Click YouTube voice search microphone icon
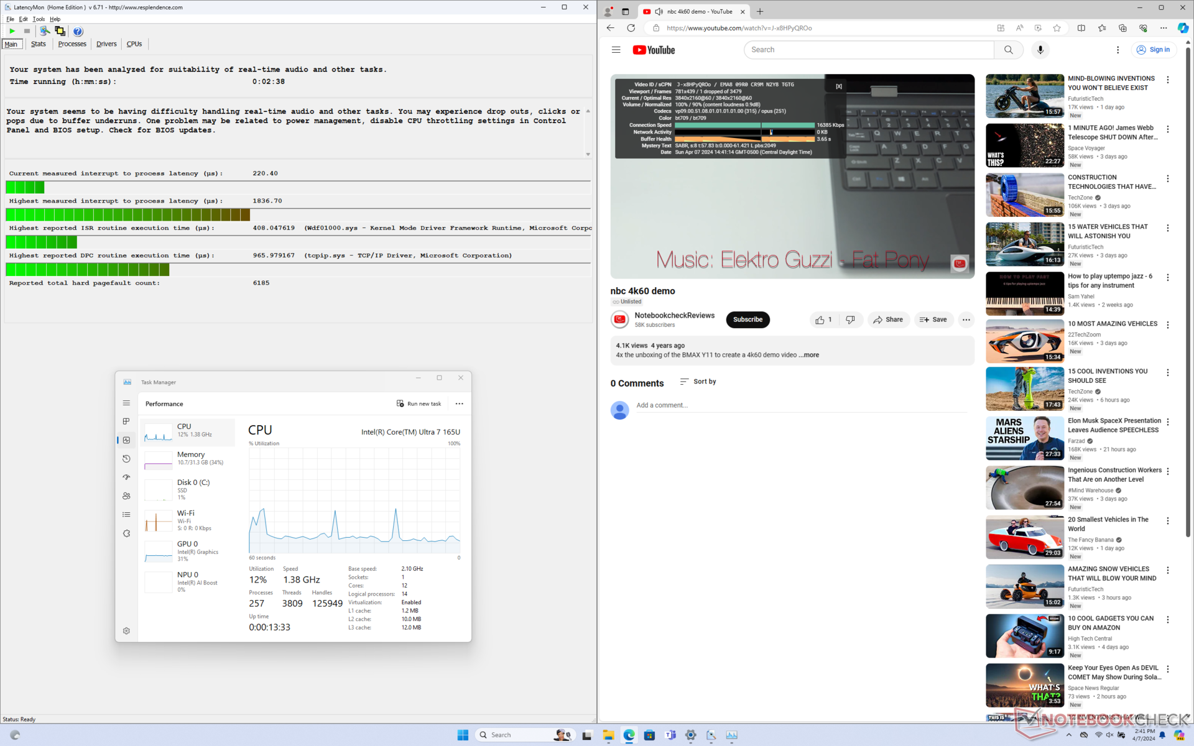Screen dimensions: 1194x746 coord(1040,50)
